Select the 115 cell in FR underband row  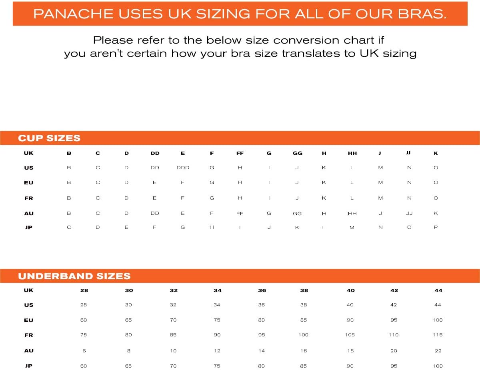coord(438,335)
